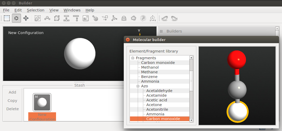Select Ammonia under the Azo node

pyautogui.click(x=155, y=114)
